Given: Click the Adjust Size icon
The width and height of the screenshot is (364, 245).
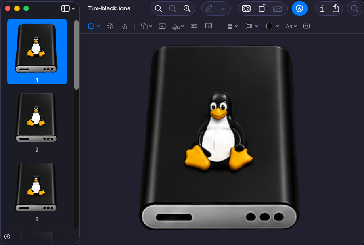Looking at the screenshot, I should (x=209, y=26).
